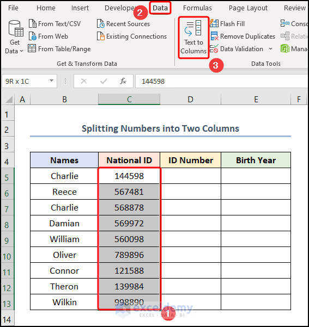
Task: Select the William name cell
Action: pyautogui.click(x=64, y=239)
